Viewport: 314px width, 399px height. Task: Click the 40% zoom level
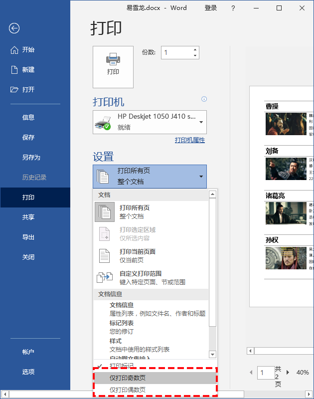[303, 373]
